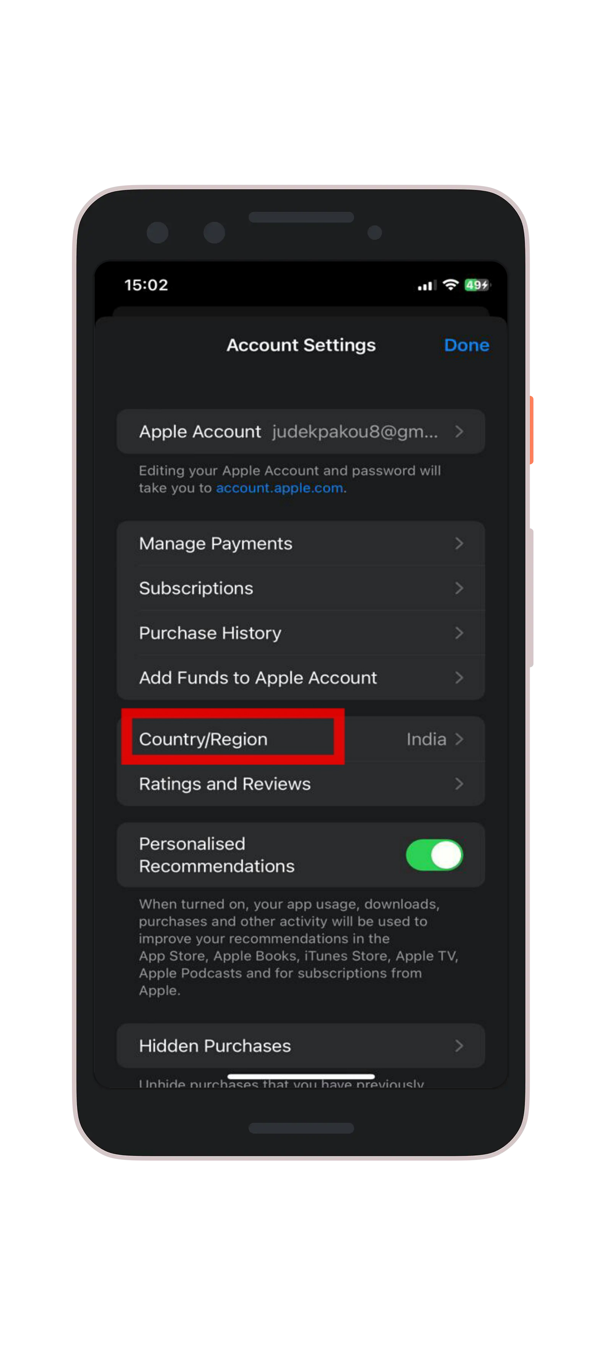605x1345 pixels.
Task: Open Ratings and Reviews
Action: tap(301, 784)
